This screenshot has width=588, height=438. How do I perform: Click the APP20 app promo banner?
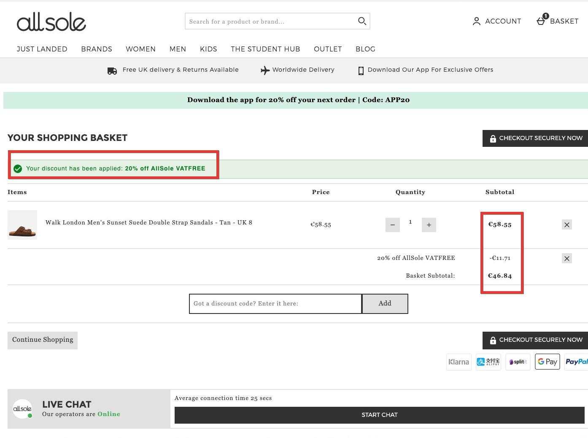[296, 100]
